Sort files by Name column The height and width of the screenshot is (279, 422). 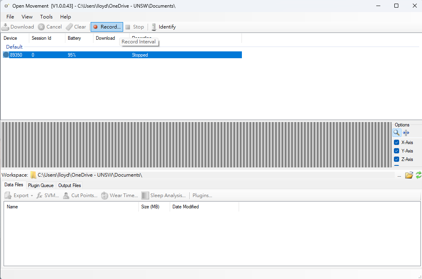[71, 207]
